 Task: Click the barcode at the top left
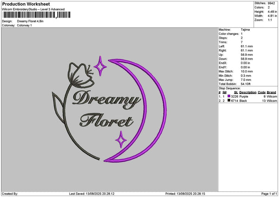36,15
